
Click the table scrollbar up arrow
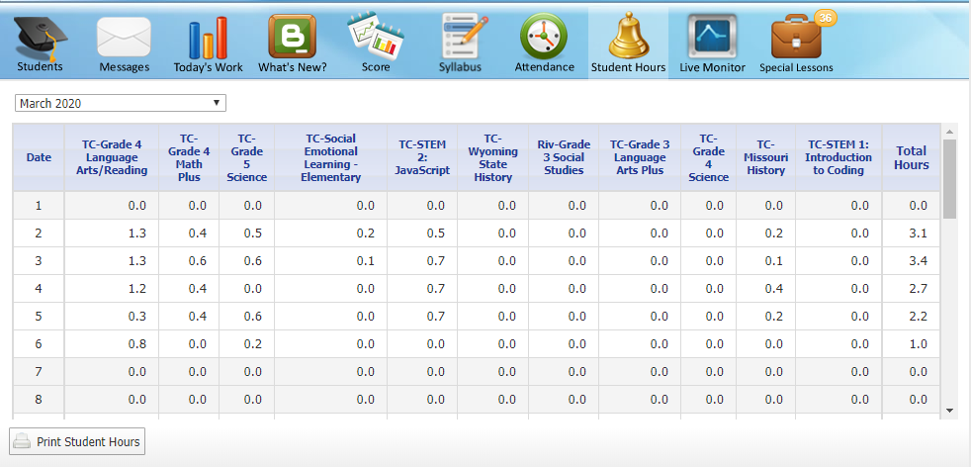click(949, 132)
